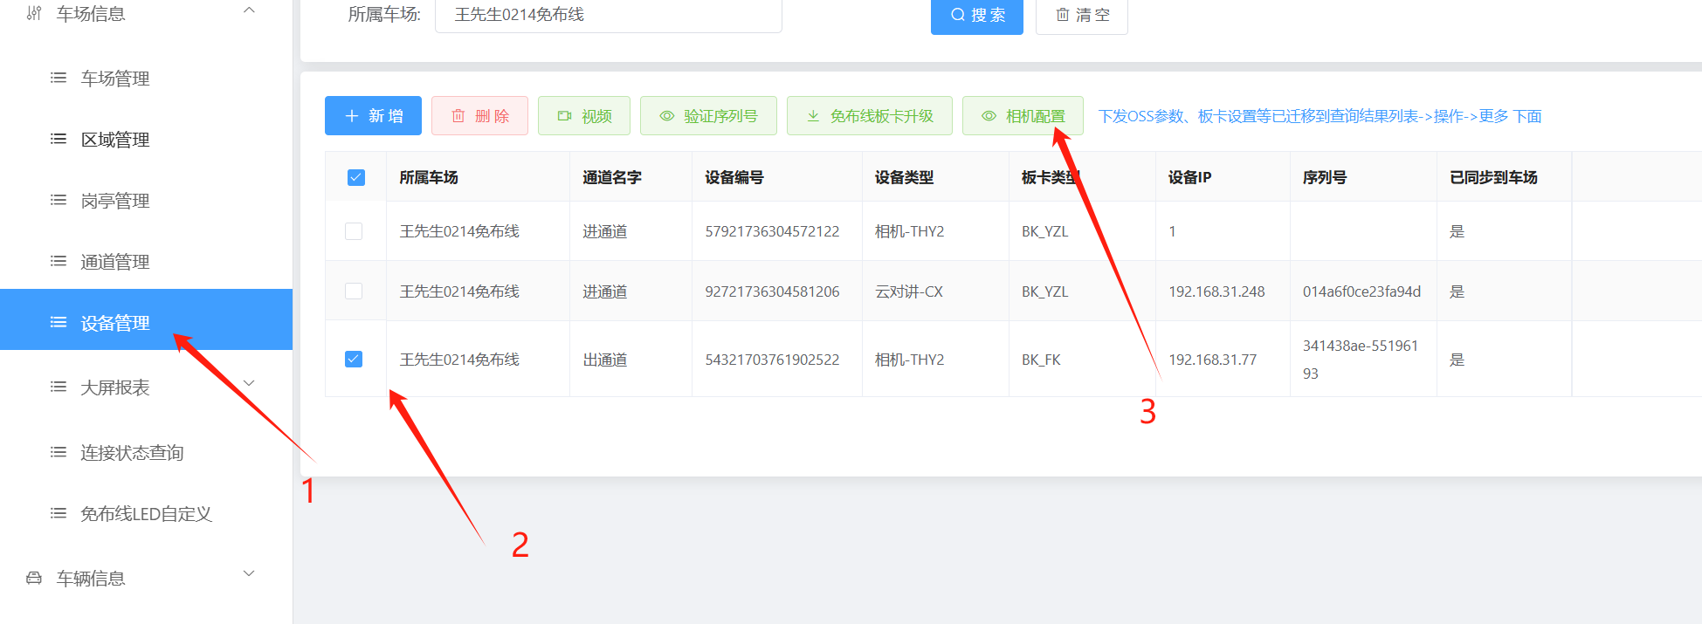Click the eye icon in 相机配置 button
This screenshot has height=624, width=1702.
[x=989, y=116]
